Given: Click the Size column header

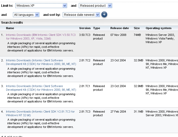Looking at the screenshot, I should coord(137,28).
